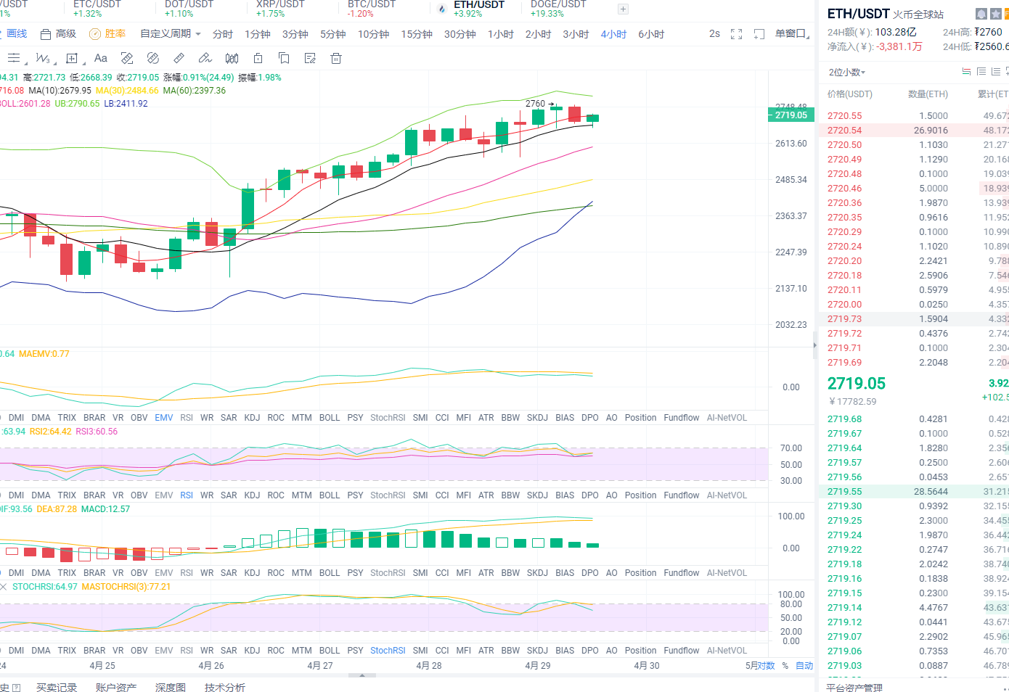Expand the single window (单窗口) layout menu

(x=791, y=34)
